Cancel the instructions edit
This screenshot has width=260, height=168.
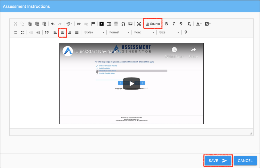(x=245, y=161)
